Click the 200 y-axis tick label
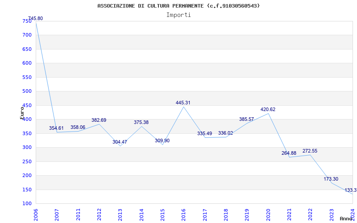357x223 pixels. coord(27,176)
